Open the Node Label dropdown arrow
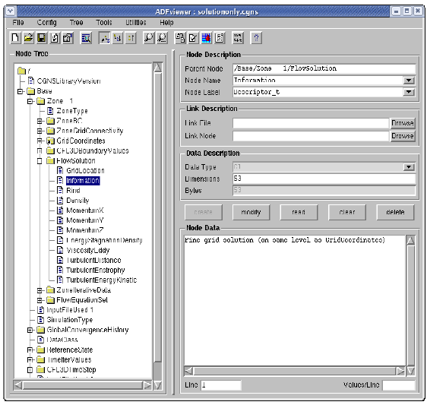Viewport: 427px width, 405px height. click(409, 92)
